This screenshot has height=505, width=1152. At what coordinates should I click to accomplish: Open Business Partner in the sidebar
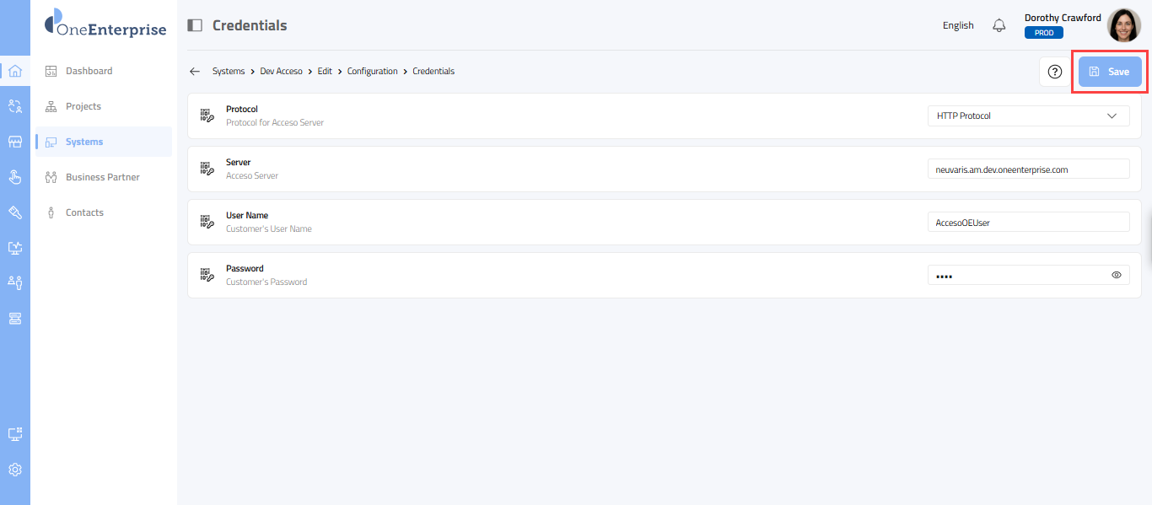pos(102,177)
